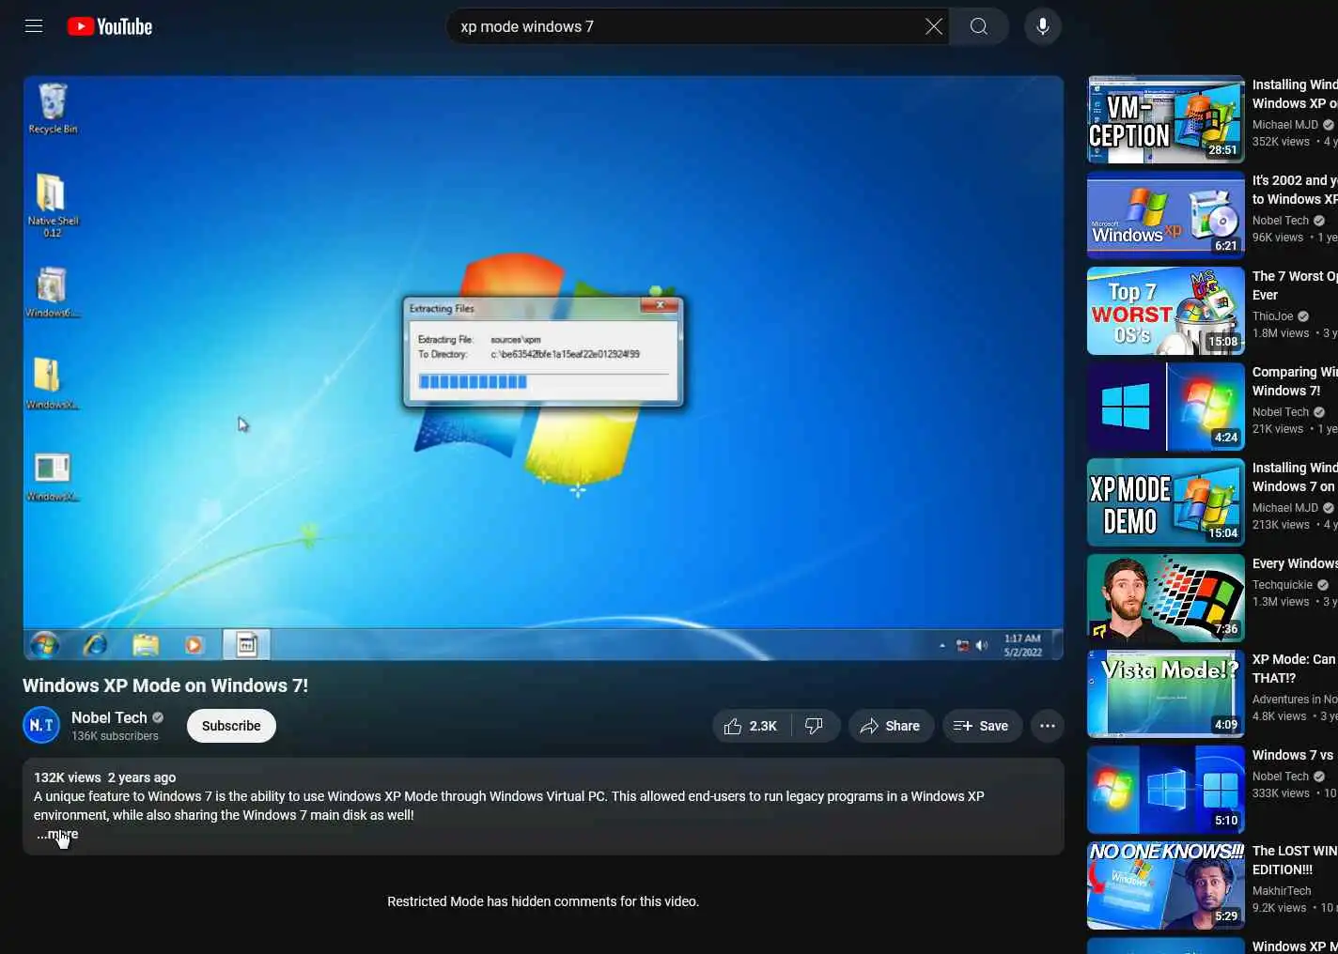The width and height of the screenshot is (1338, 954).
Task: Open the YouTube hamburger guide menu
Action: 34,26
